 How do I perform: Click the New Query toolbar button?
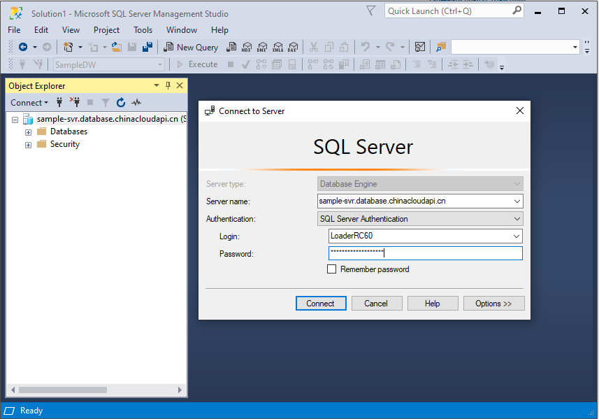click(191, 47)
